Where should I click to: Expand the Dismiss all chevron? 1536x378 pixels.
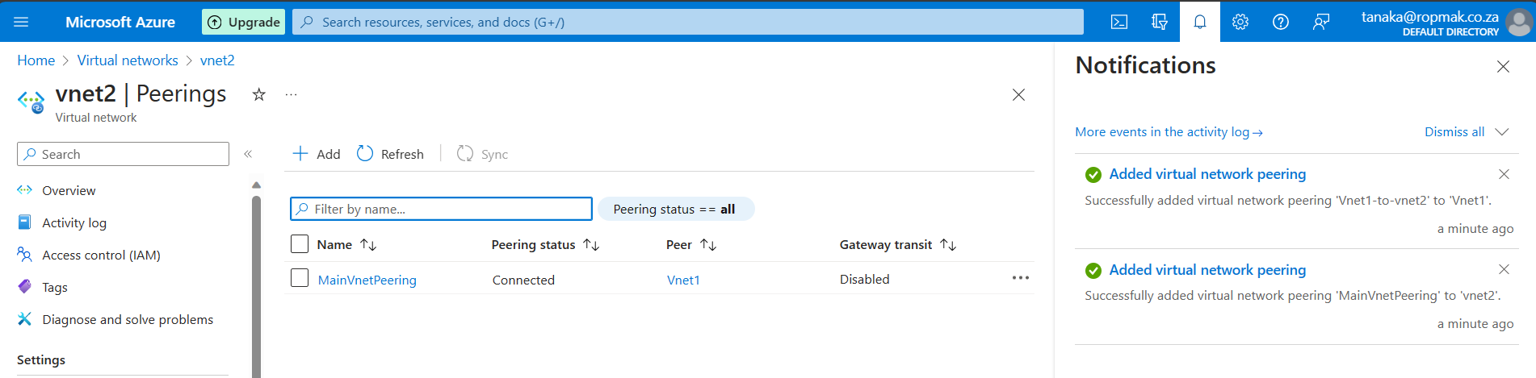tap(1502, 132)
